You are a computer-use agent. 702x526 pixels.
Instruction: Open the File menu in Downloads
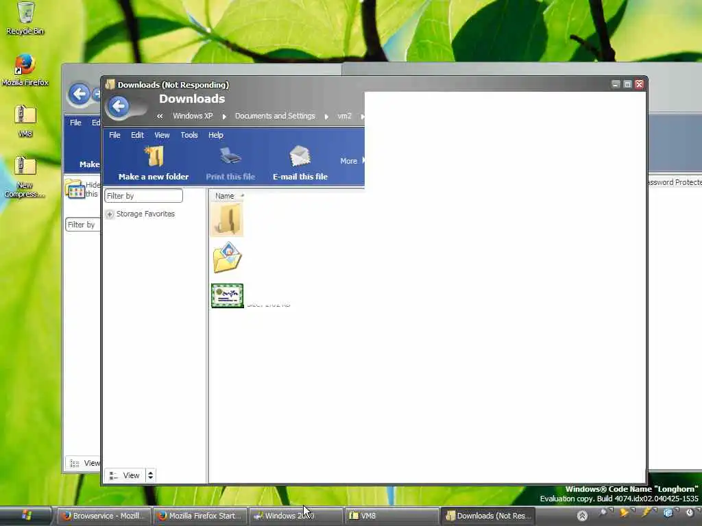pos(114,135)
